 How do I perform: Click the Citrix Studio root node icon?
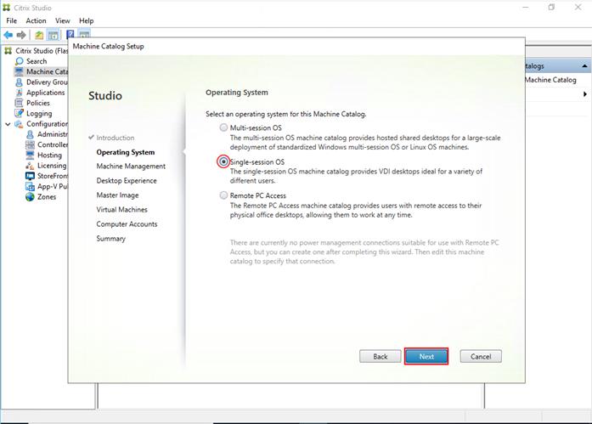pos(8,51)
